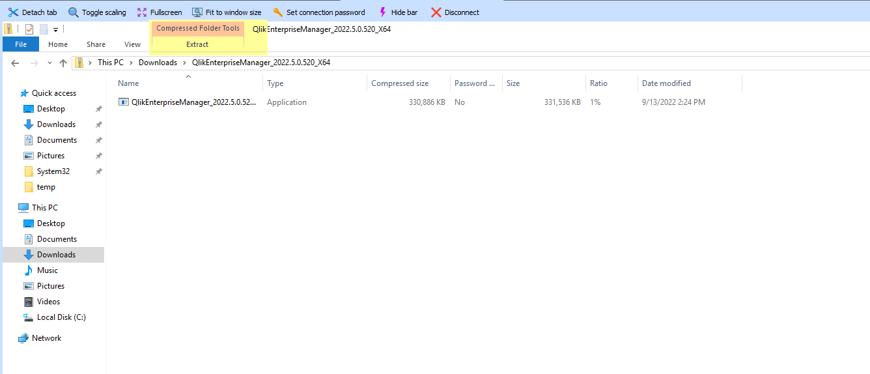Click the Application type cell of the file
The image size is (870, 374).
click(x=287, y=102)
